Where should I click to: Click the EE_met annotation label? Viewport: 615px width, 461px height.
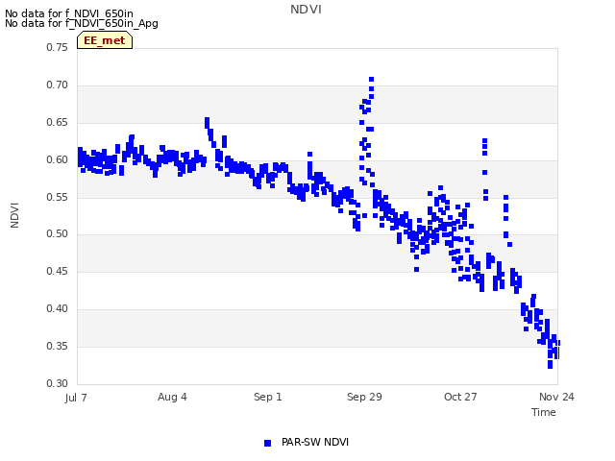105,40
